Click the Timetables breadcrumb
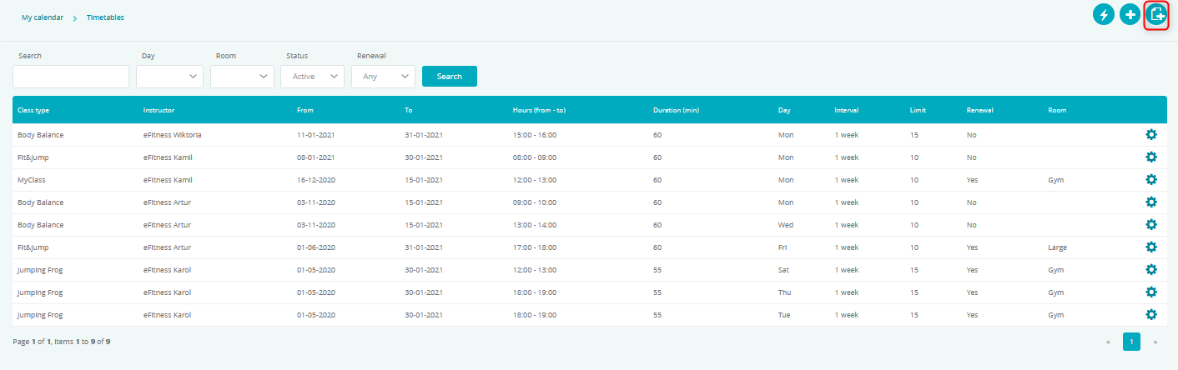 tap(105, 17)
